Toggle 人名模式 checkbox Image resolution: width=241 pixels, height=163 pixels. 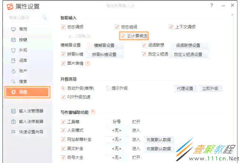tap(63, 130)
